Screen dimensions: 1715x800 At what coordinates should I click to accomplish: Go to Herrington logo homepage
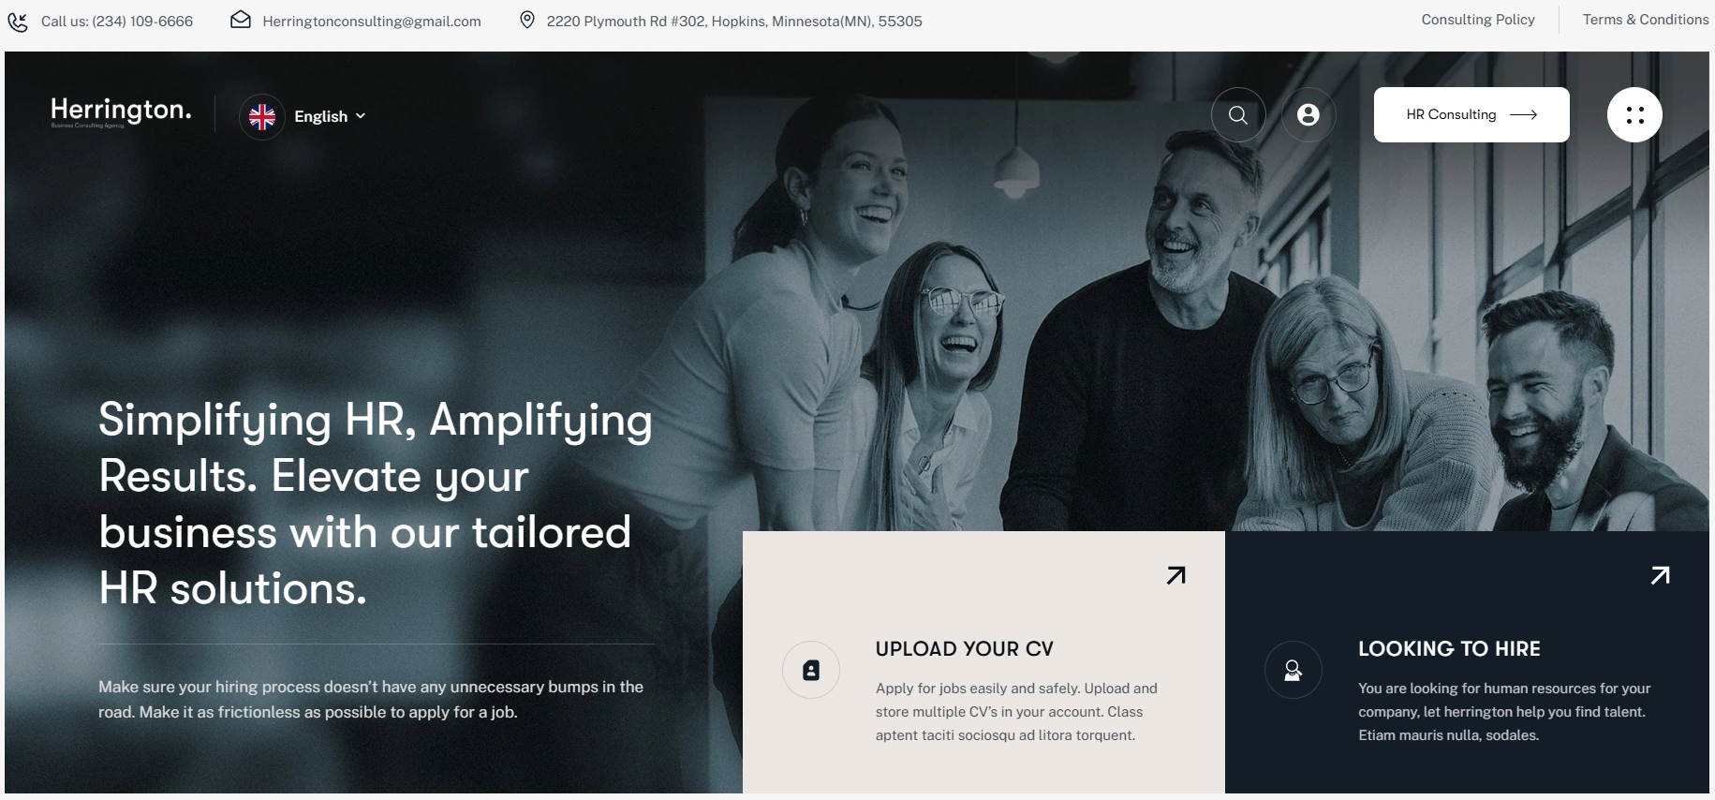tap(121, 111)
